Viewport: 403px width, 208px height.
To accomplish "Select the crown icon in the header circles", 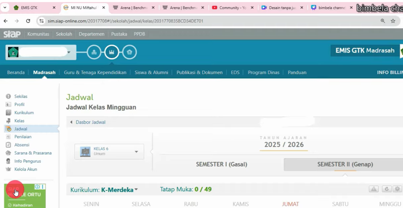I will coord(112,52).
